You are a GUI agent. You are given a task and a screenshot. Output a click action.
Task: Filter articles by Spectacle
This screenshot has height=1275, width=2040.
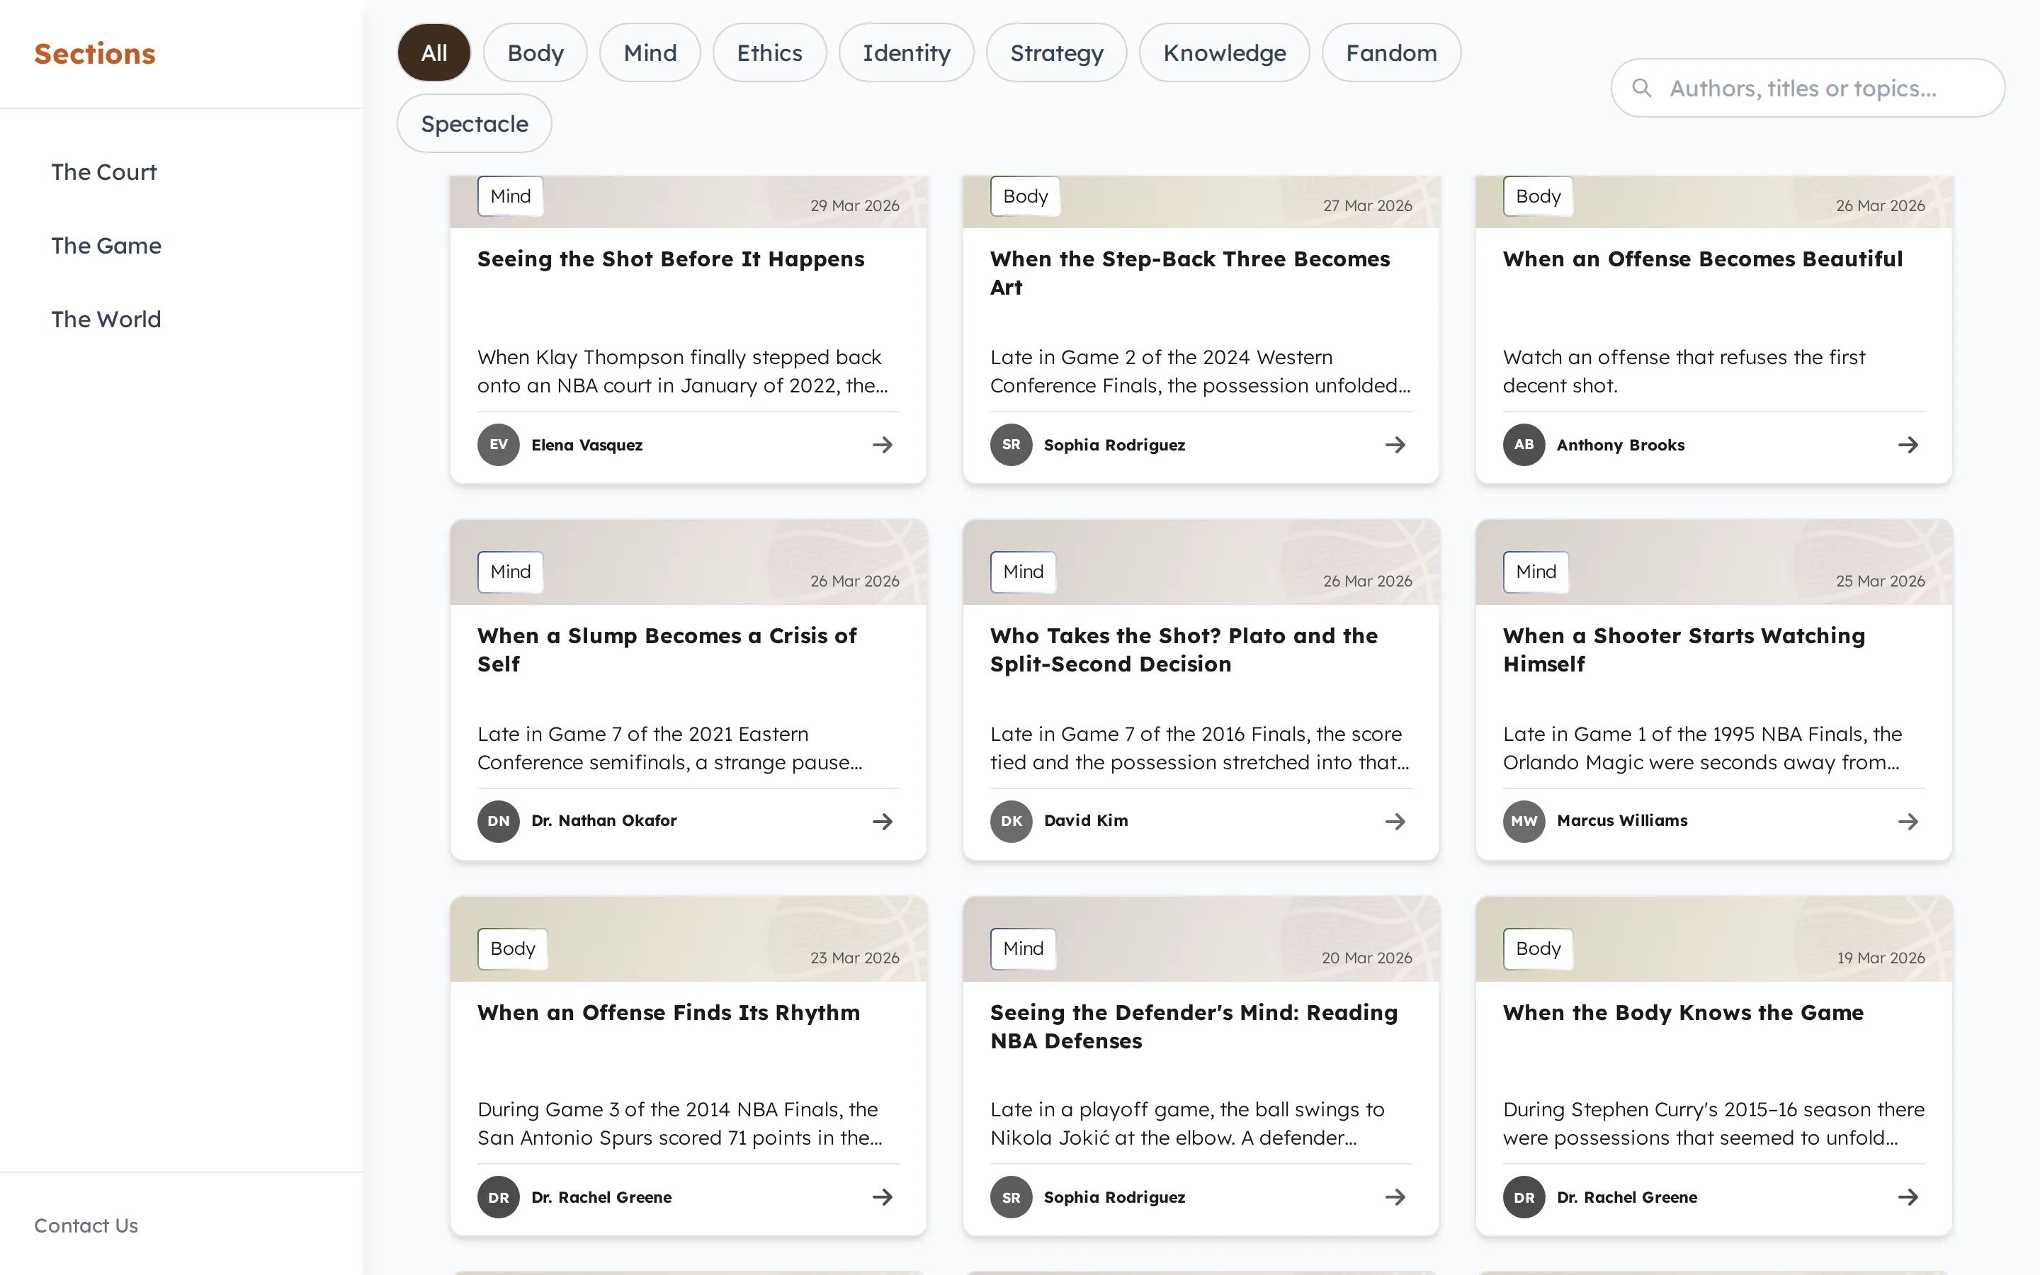click(475, 123)
